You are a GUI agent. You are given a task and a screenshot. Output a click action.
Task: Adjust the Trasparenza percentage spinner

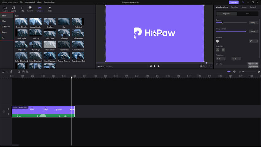[x=257, y=31]
